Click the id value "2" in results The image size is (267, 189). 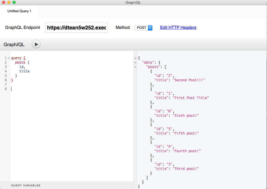coord(169,76)
